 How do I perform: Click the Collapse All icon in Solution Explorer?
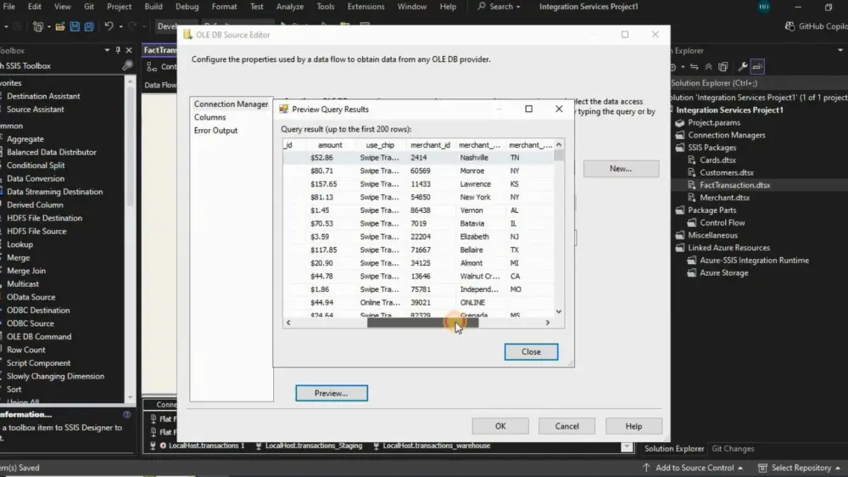pyautogui.click(x=708, y=66)
